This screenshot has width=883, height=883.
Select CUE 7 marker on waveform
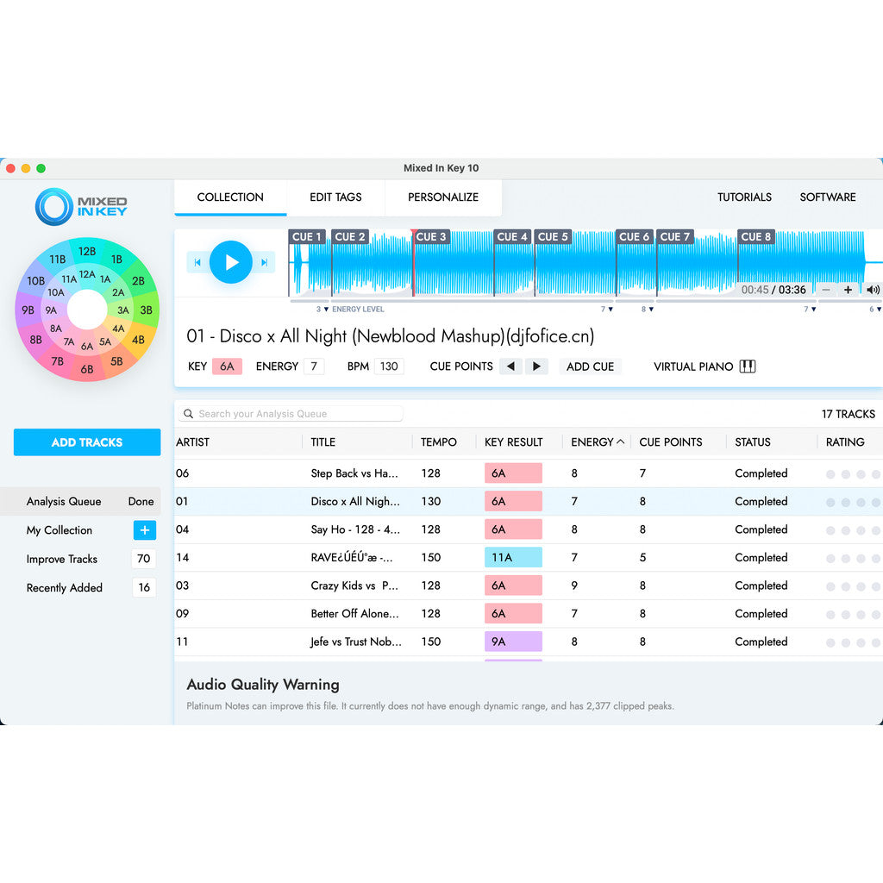click(x=674, y=237)
